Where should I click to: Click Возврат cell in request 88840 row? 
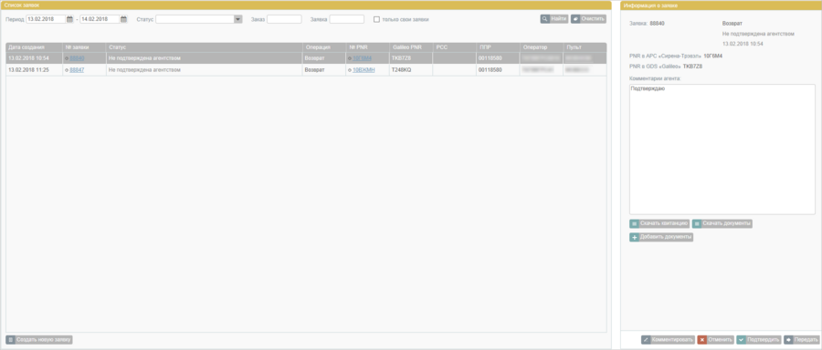(324, 58)
